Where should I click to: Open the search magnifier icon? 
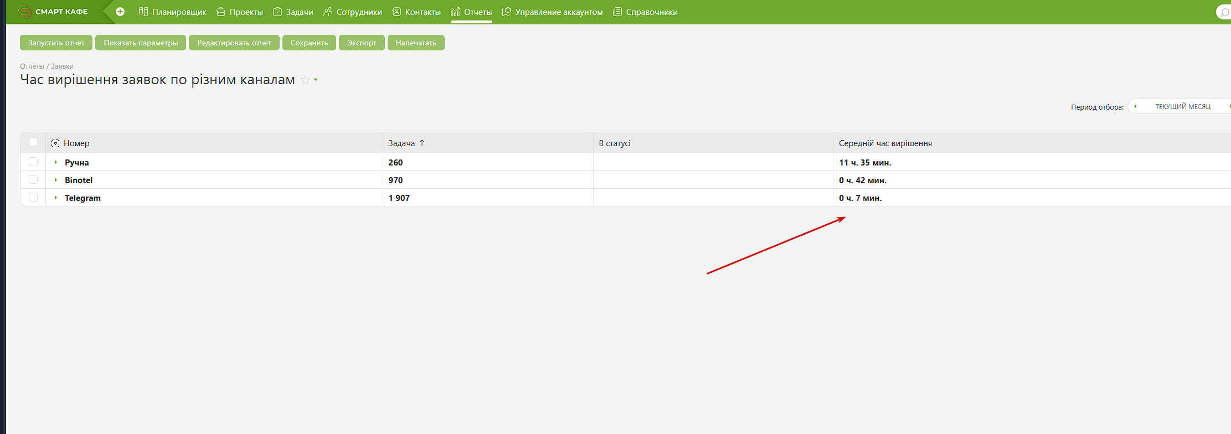click(1225, 12)
